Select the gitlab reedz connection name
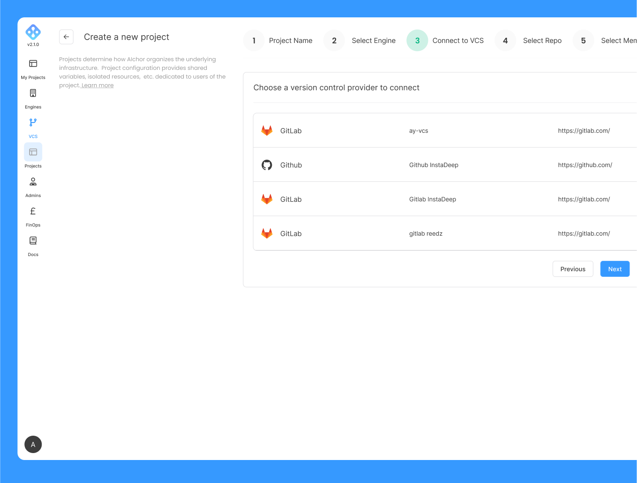Screen dimensions: 637x483 426,233
